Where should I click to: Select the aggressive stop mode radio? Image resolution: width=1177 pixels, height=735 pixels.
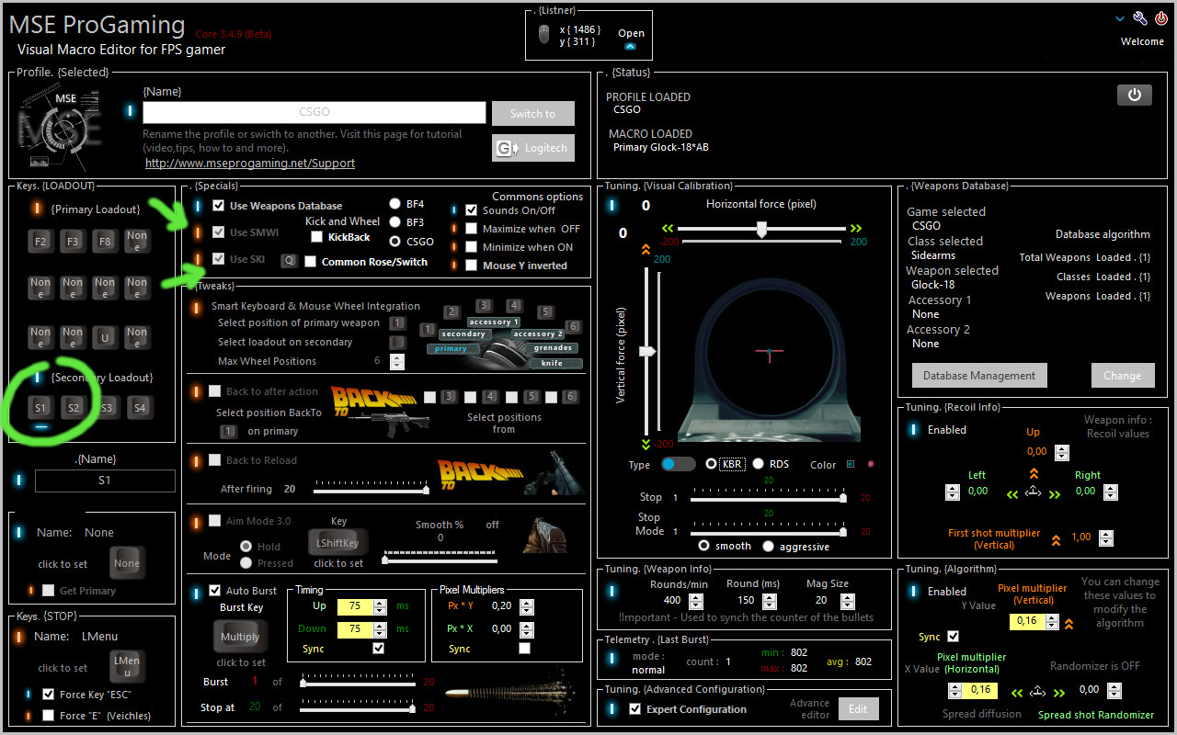pyautogui.click(x=769, y=546)
